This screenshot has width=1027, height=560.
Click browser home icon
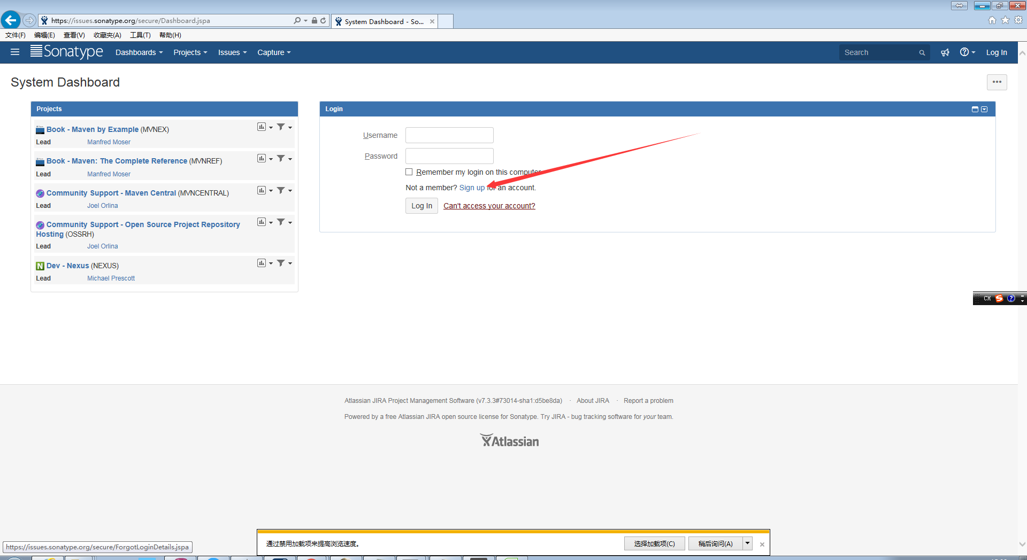pos(992,20)
